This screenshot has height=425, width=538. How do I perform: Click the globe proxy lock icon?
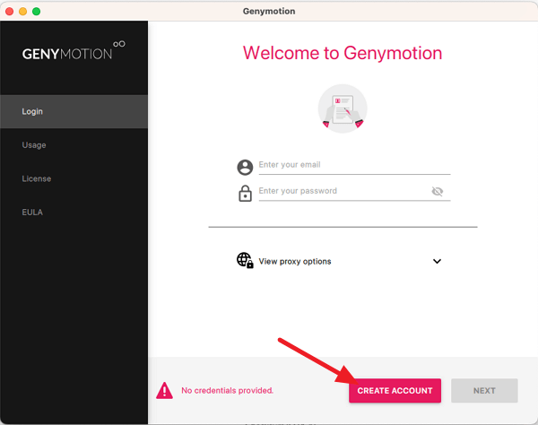tap(245, 260)
